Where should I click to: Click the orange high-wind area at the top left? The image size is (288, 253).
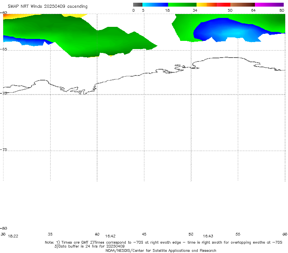pyautogui.click(x=7, y=16)
